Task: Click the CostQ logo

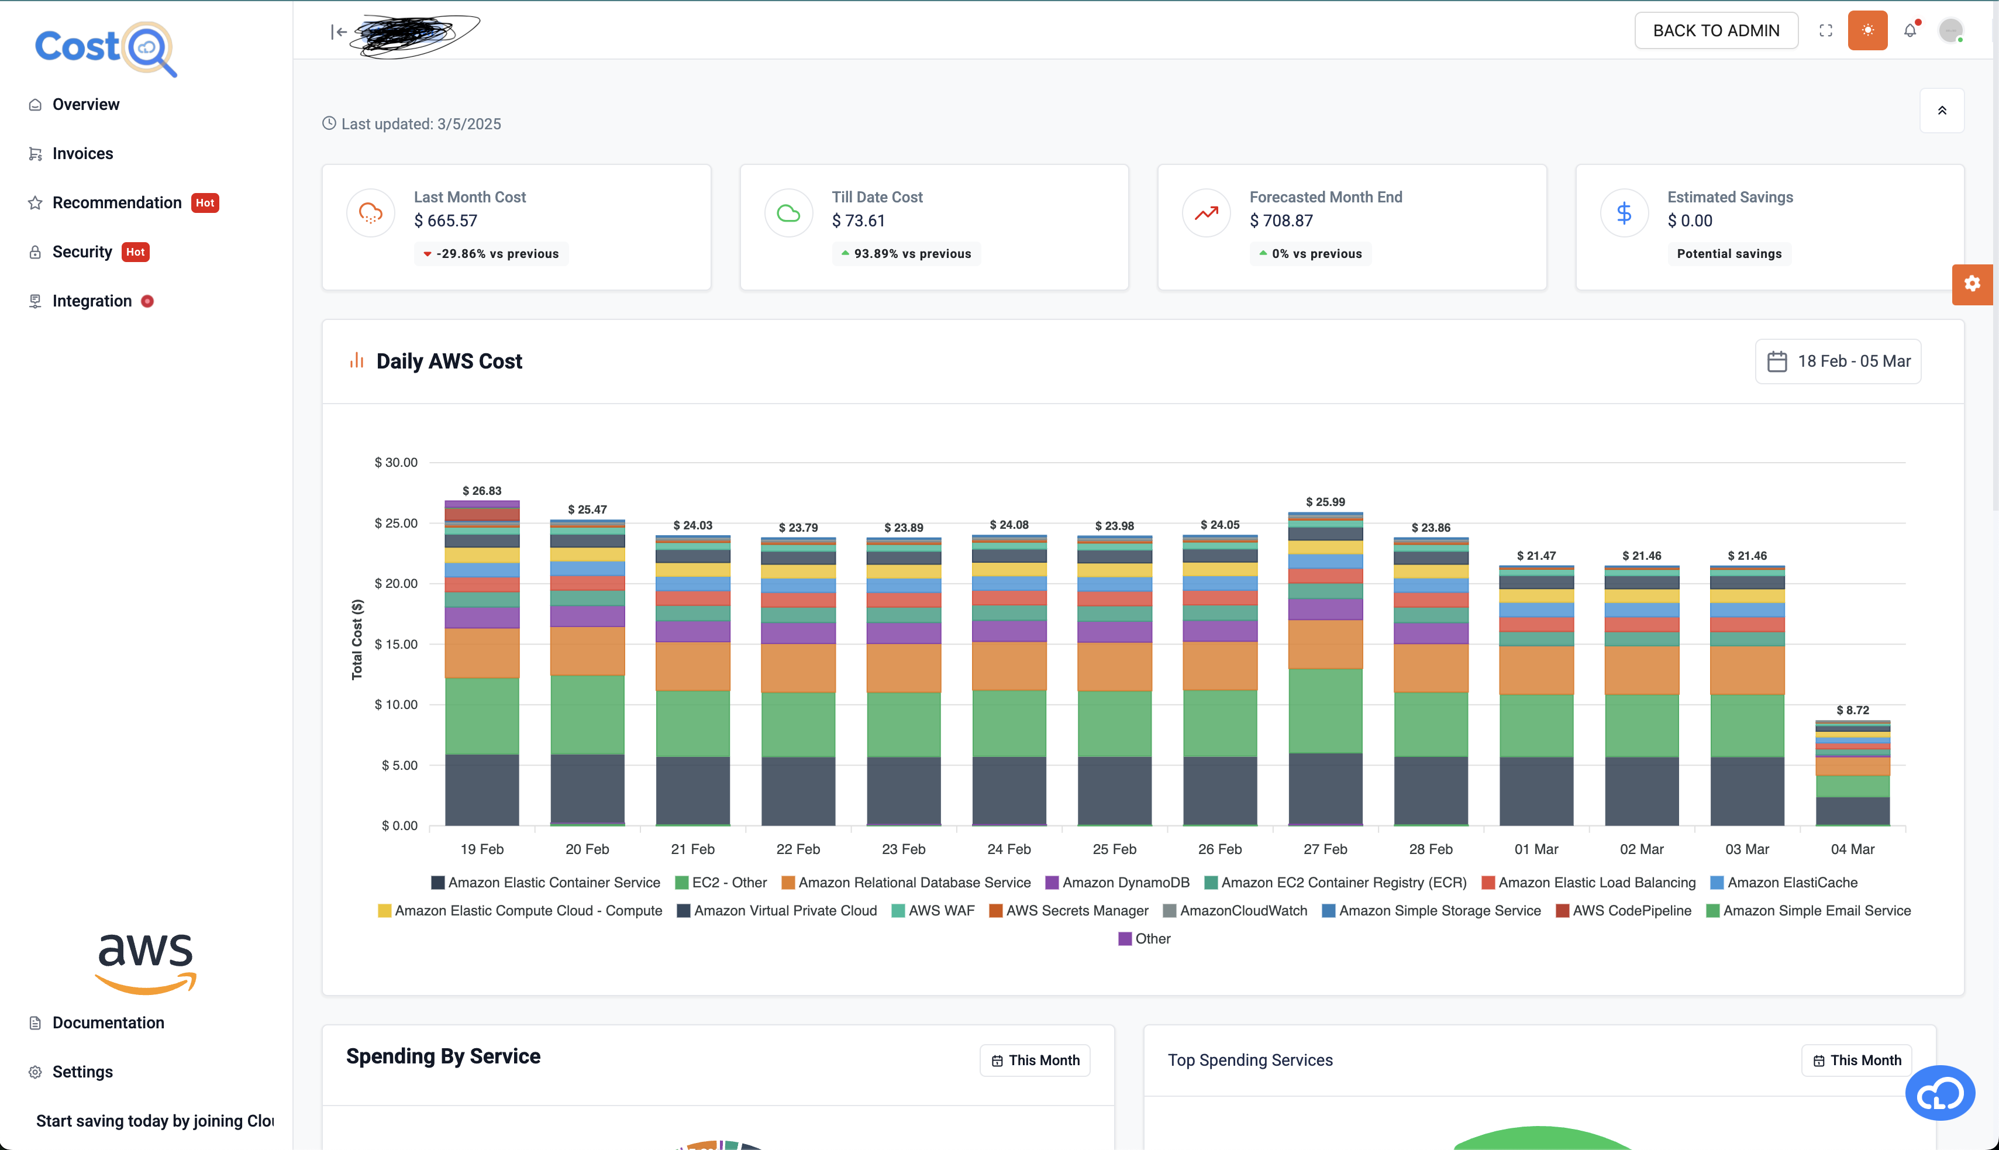Action: click(x=106, y=48)
